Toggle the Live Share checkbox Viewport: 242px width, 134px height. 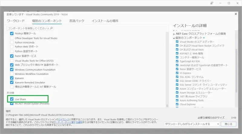(12, 99)
